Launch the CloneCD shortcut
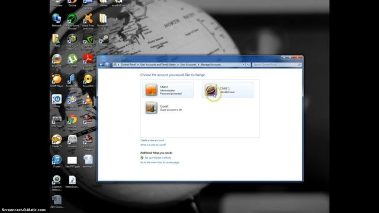This screenshot has height=213, width=379. click(57, 141)
